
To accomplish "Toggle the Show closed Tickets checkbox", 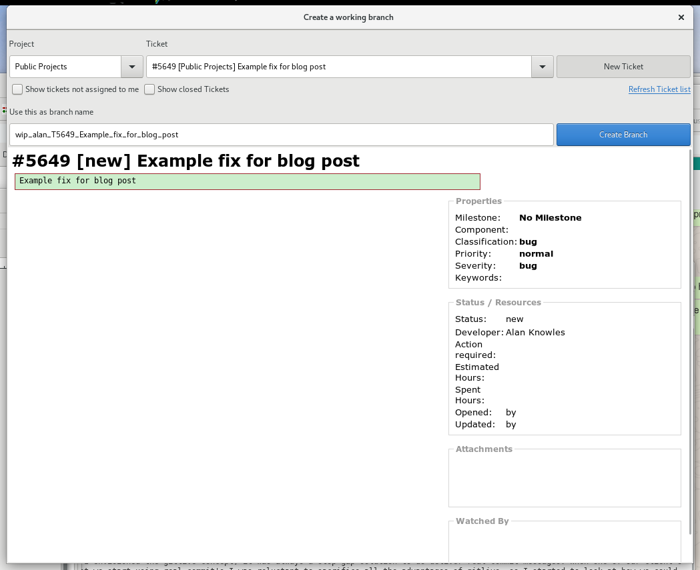I will coord(150,89).
